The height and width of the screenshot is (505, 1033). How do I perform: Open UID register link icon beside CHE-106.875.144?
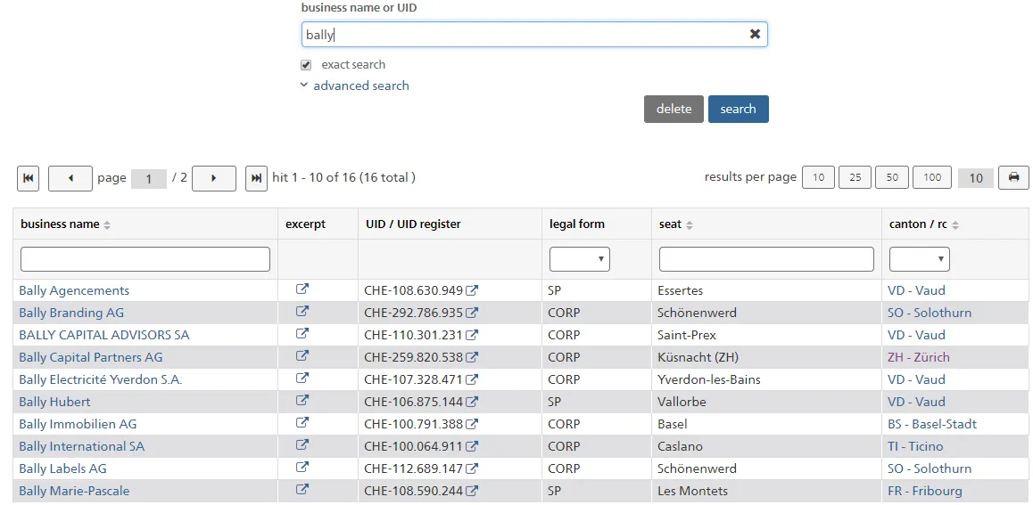tap(472, 403)
